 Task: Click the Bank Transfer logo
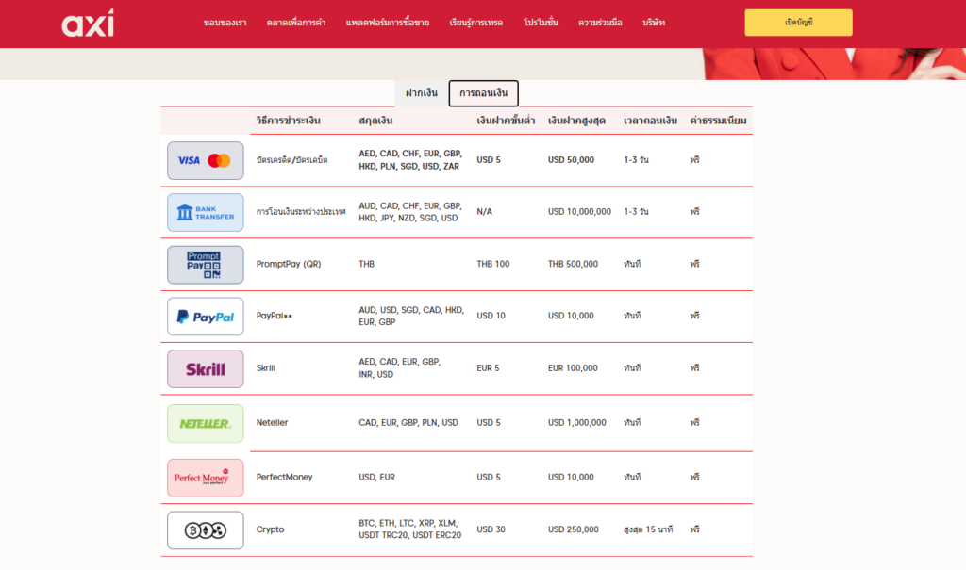tap(205, 212)
